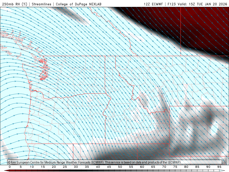Viewport: 229px width, 172px height.
Task: Click the "F123" forecast hour label
Action: pyautogui.click(x=171, y=4)
